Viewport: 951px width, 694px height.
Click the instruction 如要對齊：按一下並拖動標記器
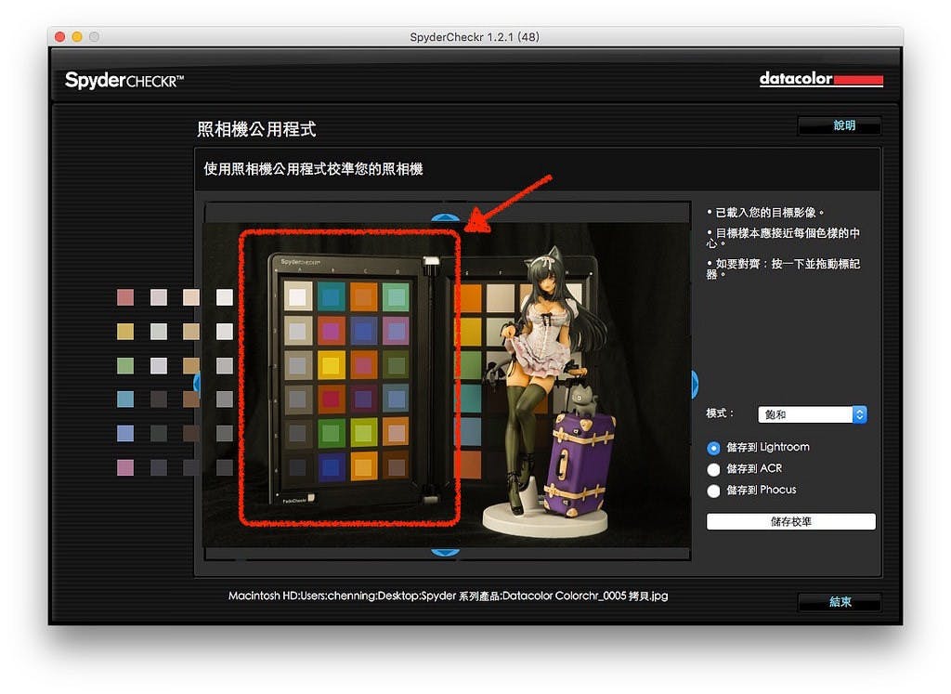(x=783, y=268)
